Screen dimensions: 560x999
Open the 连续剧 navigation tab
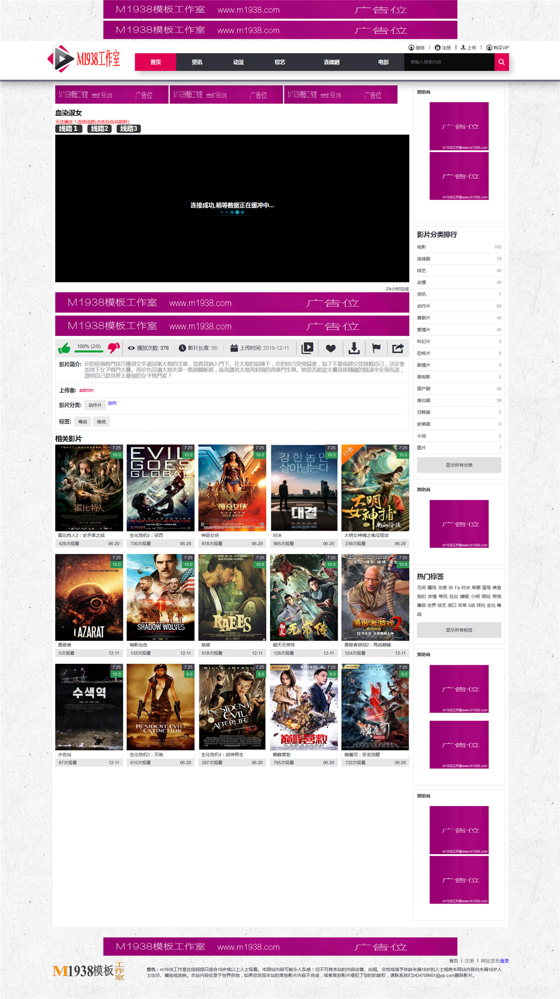332,62
